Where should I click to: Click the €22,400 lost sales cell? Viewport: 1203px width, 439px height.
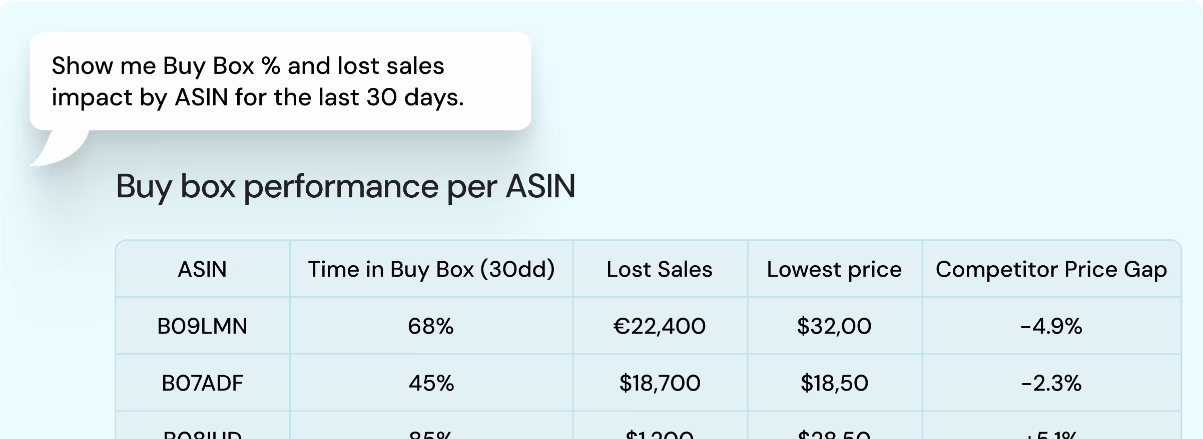coord(659,327)
